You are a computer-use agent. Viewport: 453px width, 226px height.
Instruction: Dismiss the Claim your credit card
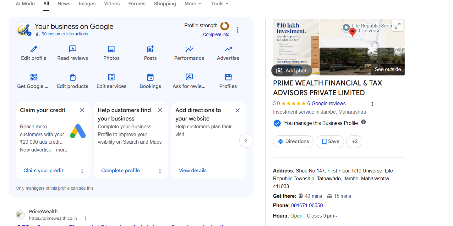(82, 110)
